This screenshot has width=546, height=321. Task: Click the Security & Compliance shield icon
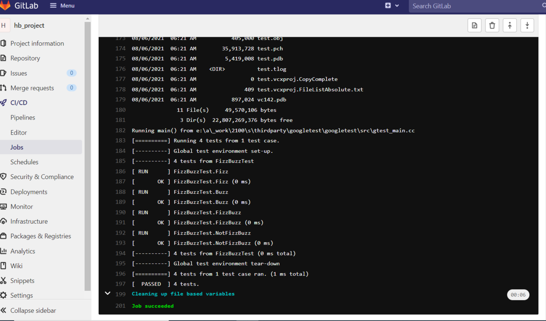pyautogui.click(x=4, y=177)
